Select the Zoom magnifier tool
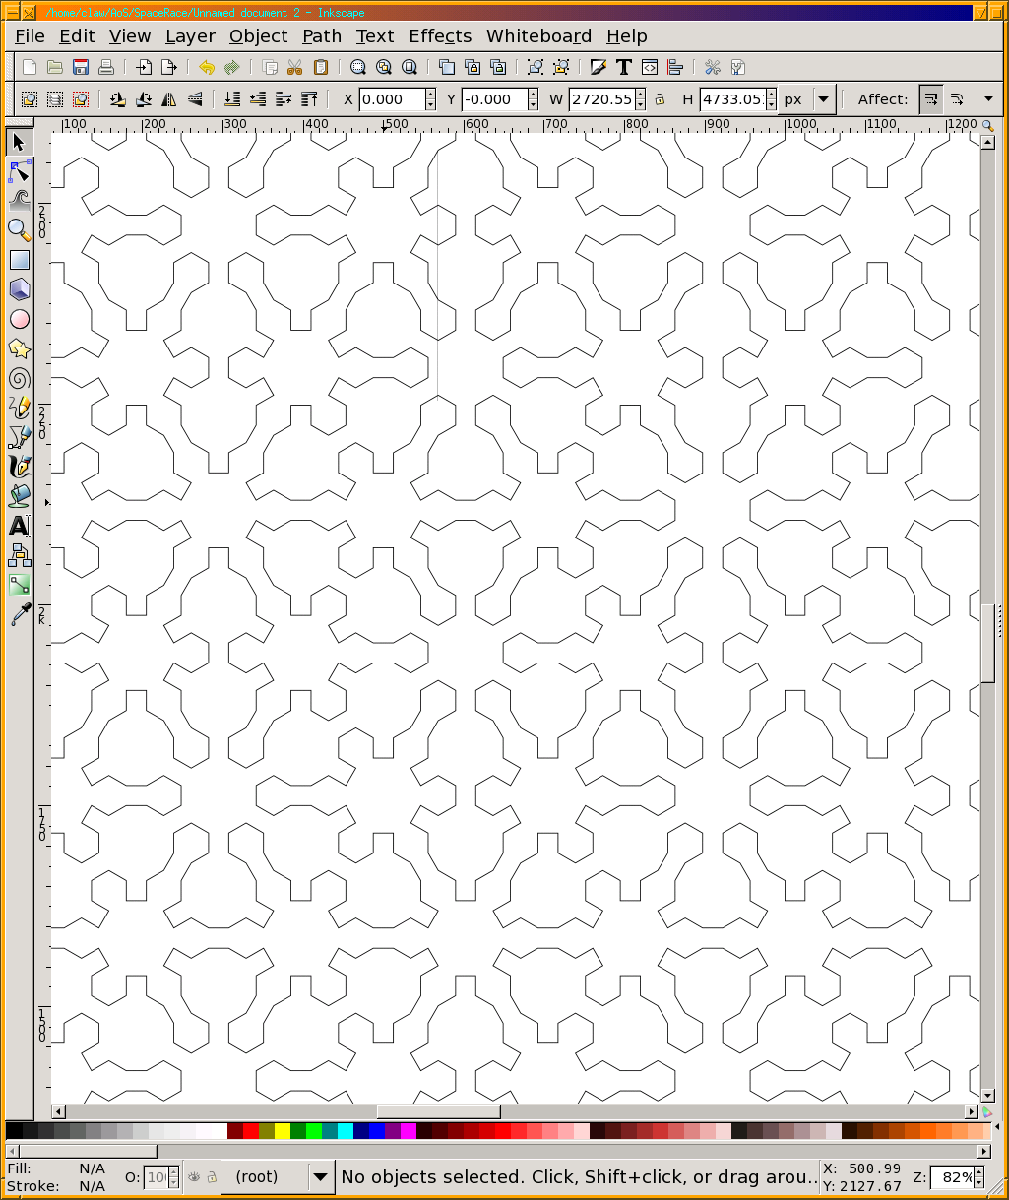 point(19,230)
